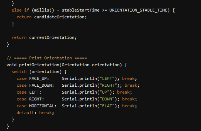Click the else keyword
This screenshot has height=131, width=201.
(16, 10)
